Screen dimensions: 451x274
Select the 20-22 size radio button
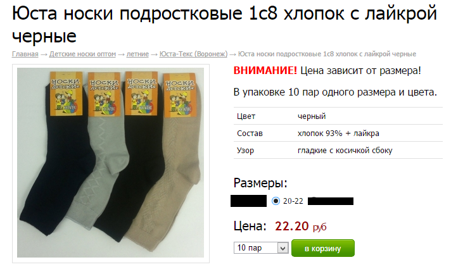tap(276, 201)
